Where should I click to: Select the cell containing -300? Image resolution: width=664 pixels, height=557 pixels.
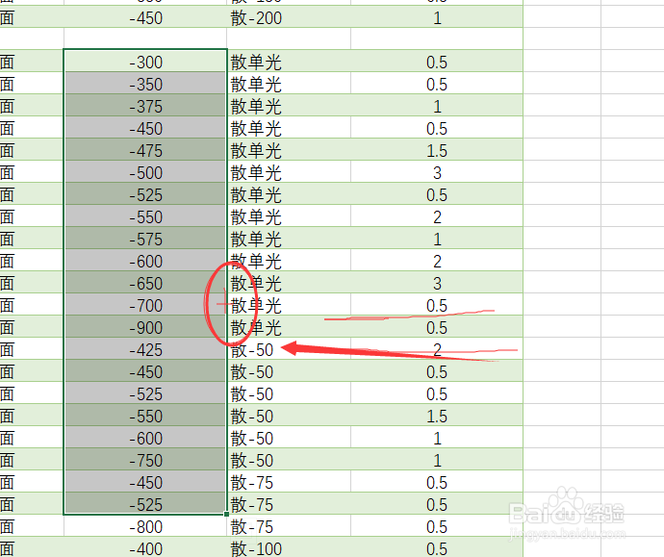145,62
